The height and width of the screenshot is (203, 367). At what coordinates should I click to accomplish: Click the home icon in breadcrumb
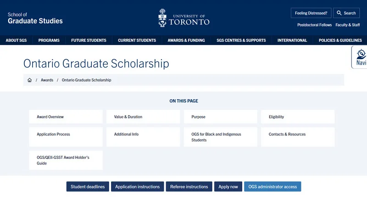coord(29,80)
